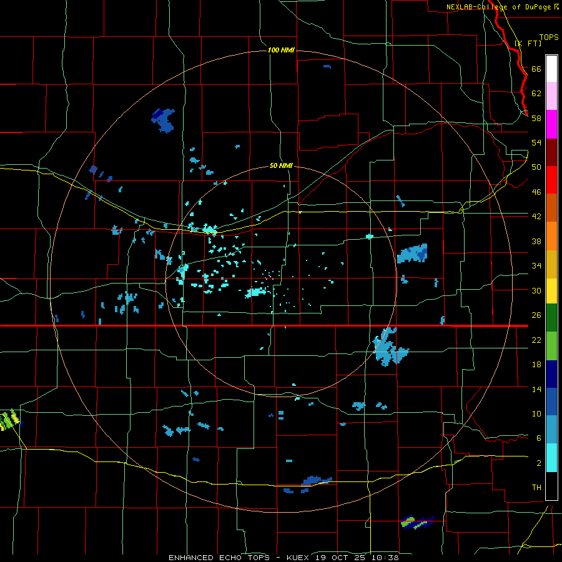This screenshot has width=562, height=562.
Task: Click the '58' scale value
Action: (x=536, y=118)
